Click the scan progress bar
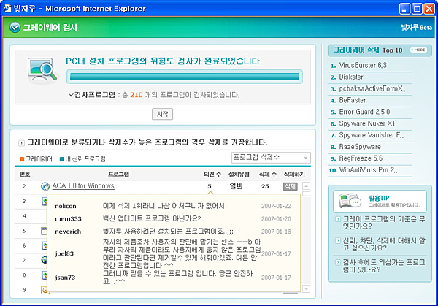This screenshot has height=306, width=438. (x=185, y=77)
